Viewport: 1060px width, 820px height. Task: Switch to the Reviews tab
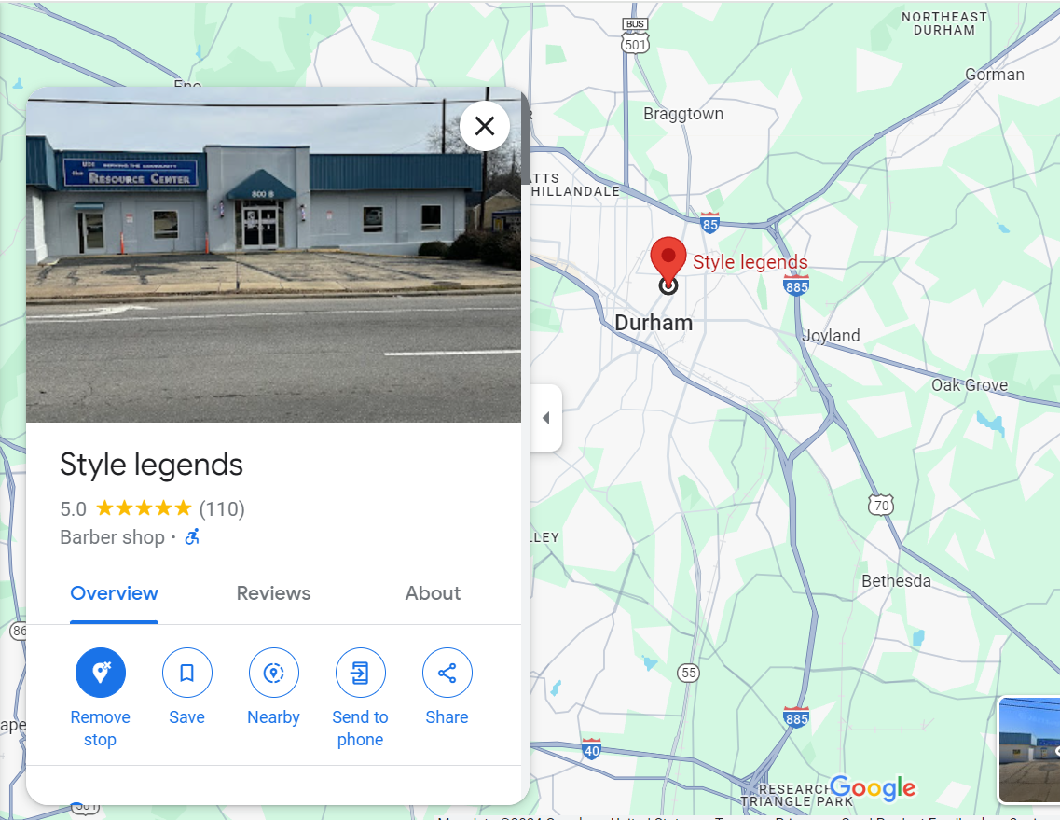pos(273,592)
